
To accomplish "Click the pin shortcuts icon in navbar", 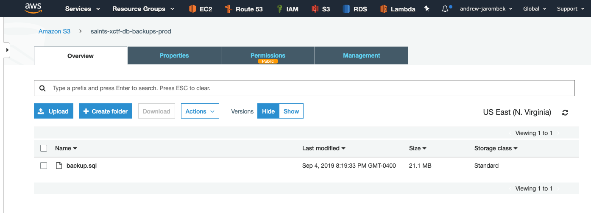I will coord(427,8).
